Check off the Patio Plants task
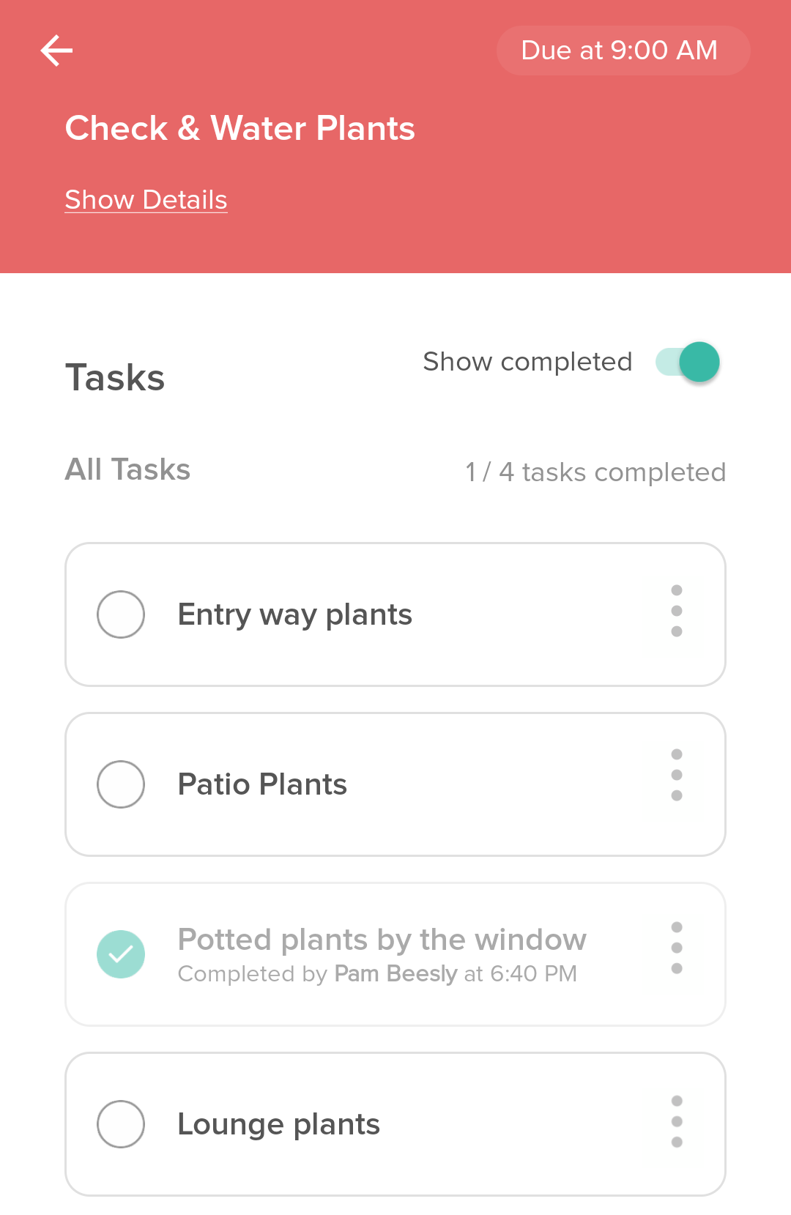Image resolution: width=791 pixels, height=1215 pixels. point(121,784)
